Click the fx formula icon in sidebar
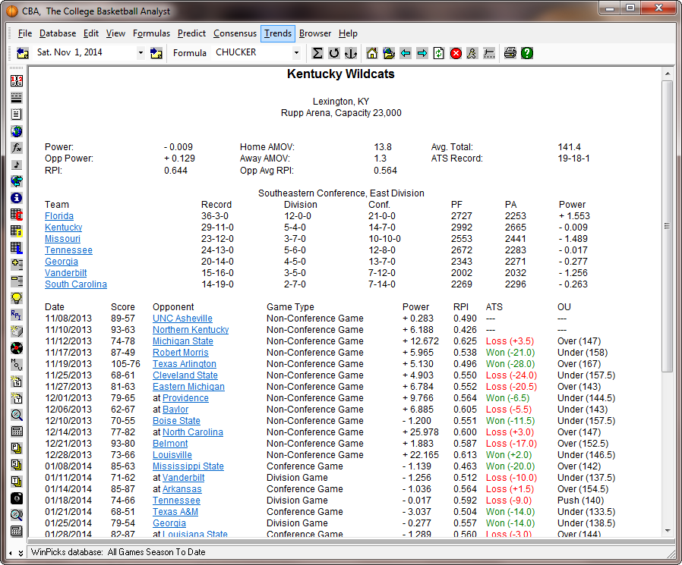 [x=17, y=148]
